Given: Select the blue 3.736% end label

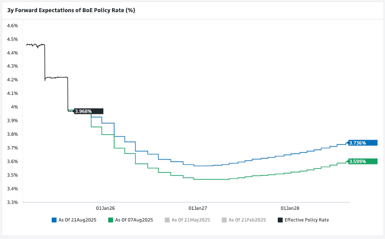Looking at the screenshot, I should (363, 143).
